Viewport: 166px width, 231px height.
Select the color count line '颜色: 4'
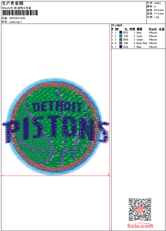tap(151, 6)
